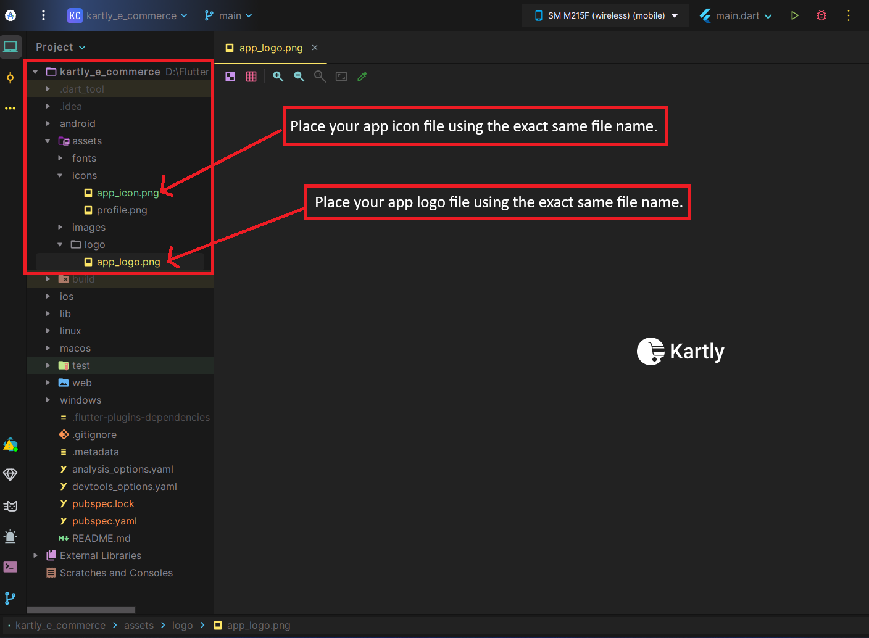Open the main.dart run configuration dropdown
Viewport: 869px width, 638px height.
(736, 15)
